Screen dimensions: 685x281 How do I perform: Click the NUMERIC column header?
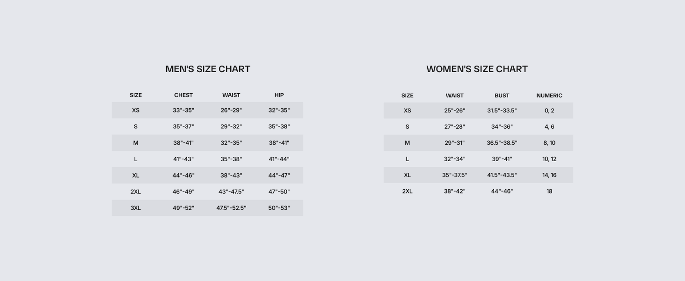549,96
